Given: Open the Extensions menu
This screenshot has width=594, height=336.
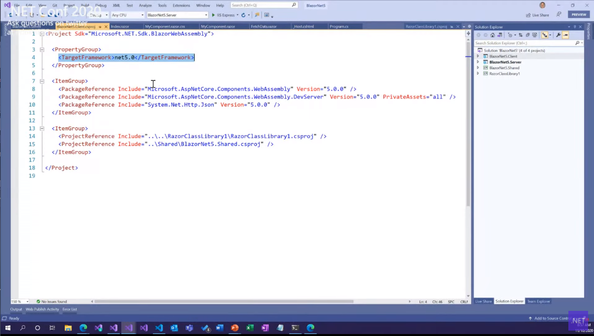Looking at the screenshot, I should coord(181,5).
